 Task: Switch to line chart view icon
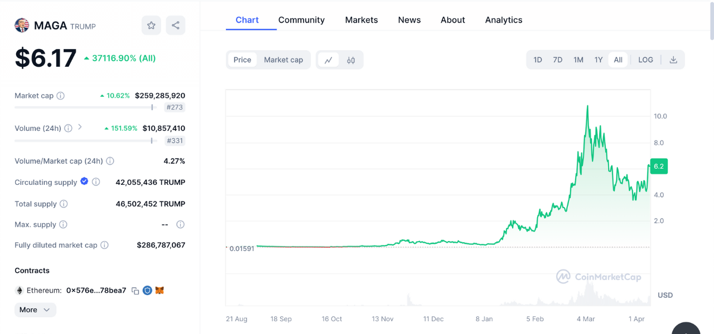pos(329,60)
